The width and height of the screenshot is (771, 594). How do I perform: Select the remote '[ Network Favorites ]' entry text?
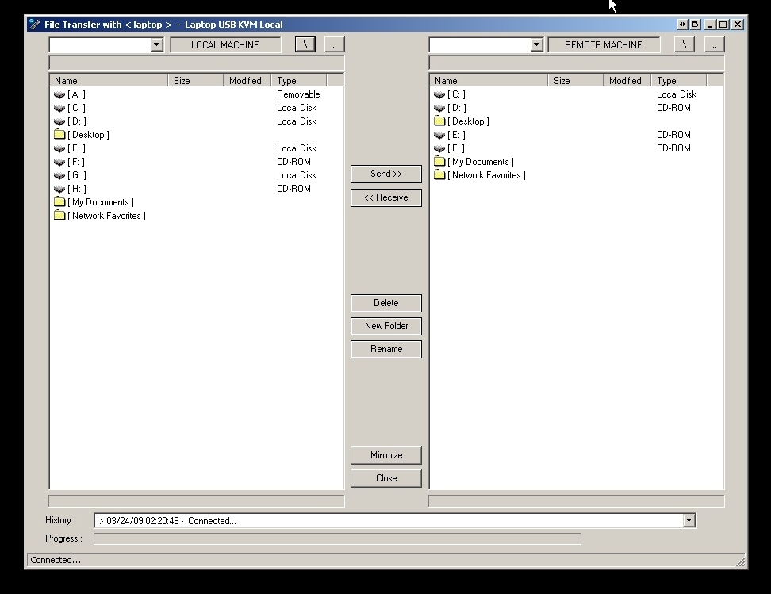pos(486,175)
